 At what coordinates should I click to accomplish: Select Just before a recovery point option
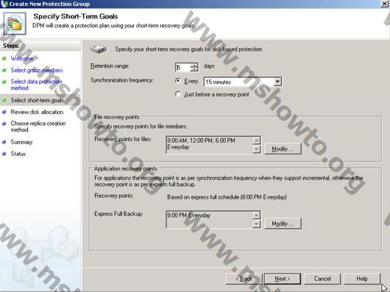177,94
